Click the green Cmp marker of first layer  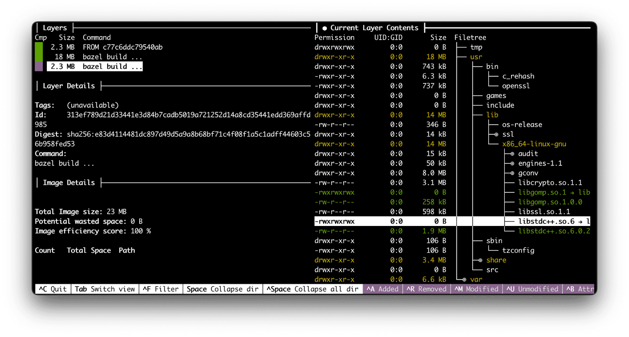(x=39, y=47)
